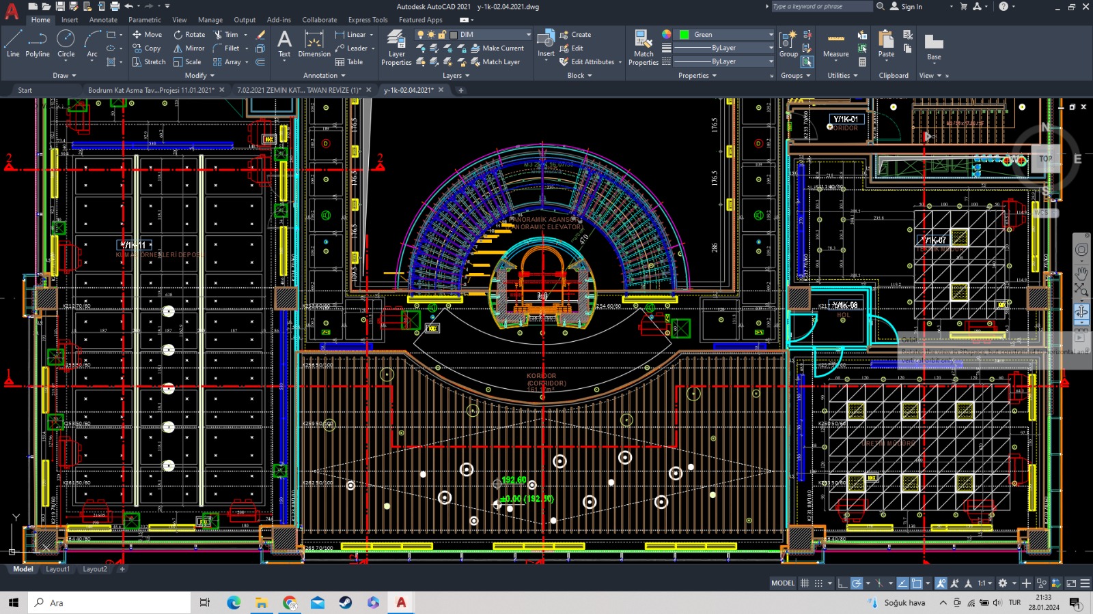Open Layer Properties manager
Viewport: 1093px width, 614px height.
396,47
